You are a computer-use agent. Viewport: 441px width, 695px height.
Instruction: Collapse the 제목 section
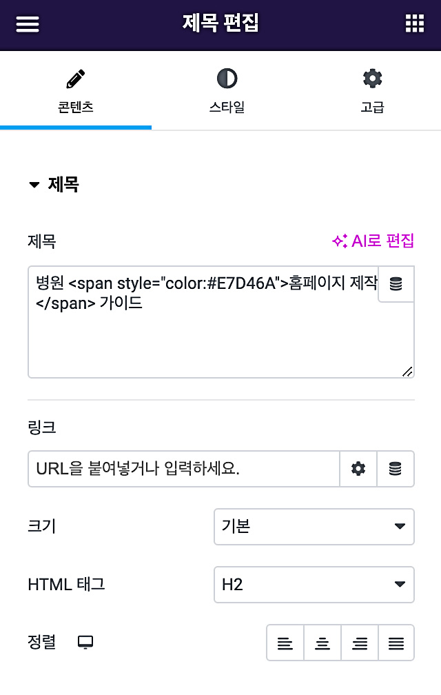coord(54,184)
